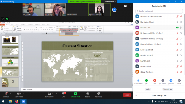Collapse the Zoom Group Chat chevron
This screenshot has width=185, height=104.
tap(136, 96)
